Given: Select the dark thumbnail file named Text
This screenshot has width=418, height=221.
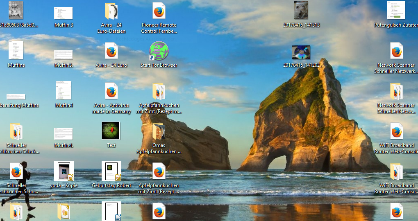Looking at the screenshot, I should tap(111, 131).
